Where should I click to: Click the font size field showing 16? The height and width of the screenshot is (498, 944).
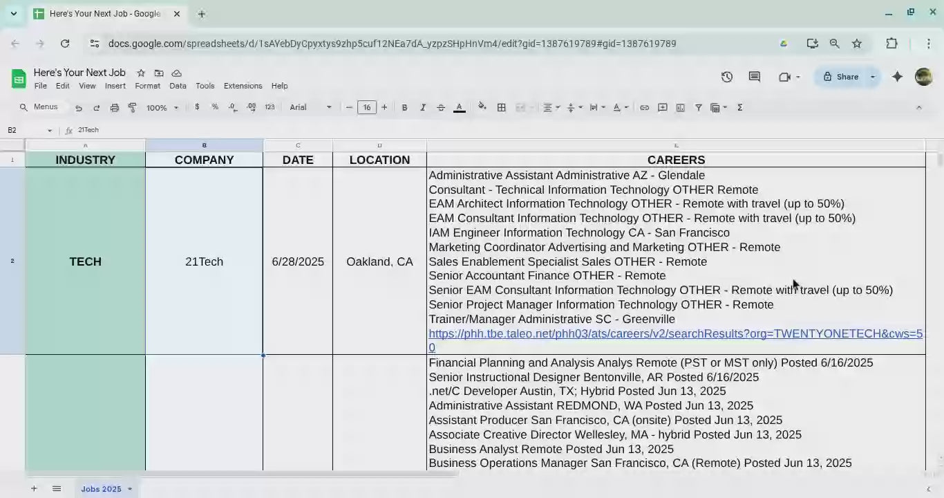pyautogui.click(x=367, y=107)
